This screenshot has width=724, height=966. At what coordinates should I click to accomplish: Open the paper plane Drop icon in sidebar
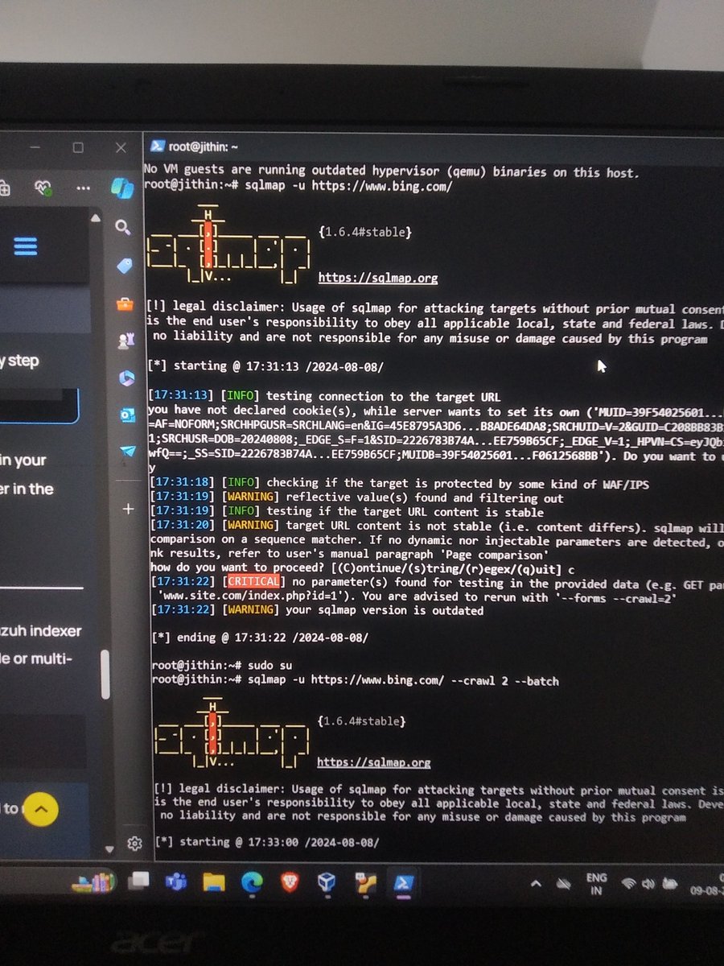pyautogui.click(x=128, y=452)
